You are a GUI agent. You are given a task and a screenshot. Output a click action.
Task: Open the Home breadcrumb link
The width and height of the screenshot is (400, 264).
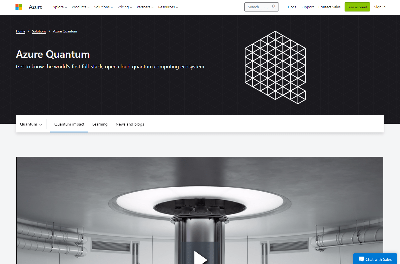coord(20,31)
